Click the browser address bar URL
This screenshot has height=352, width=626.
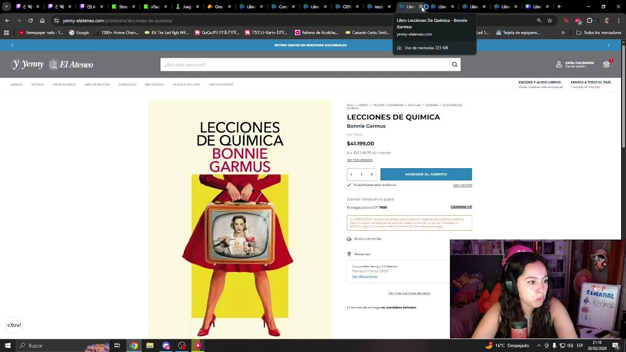tap(117, 21)
